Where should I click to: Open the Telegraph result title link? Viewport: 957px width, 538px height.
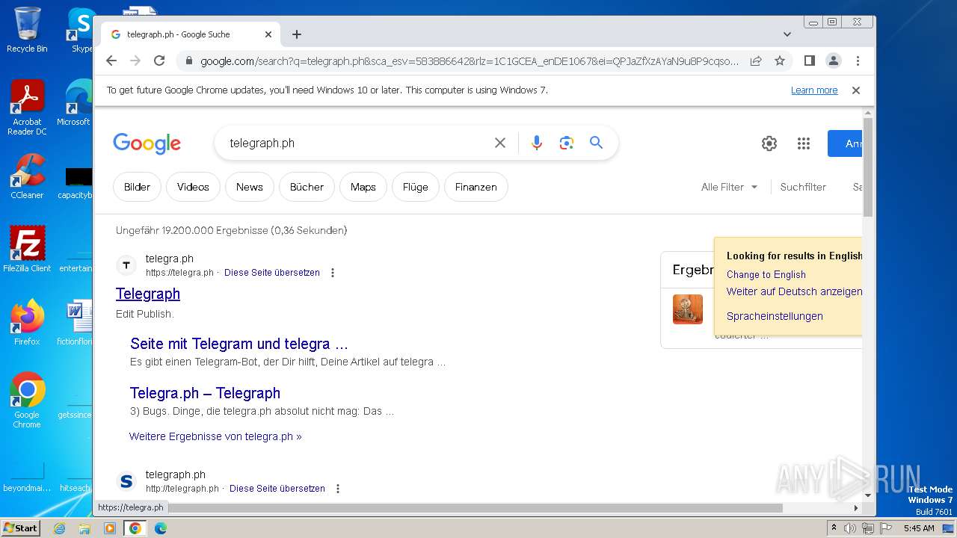148,294
